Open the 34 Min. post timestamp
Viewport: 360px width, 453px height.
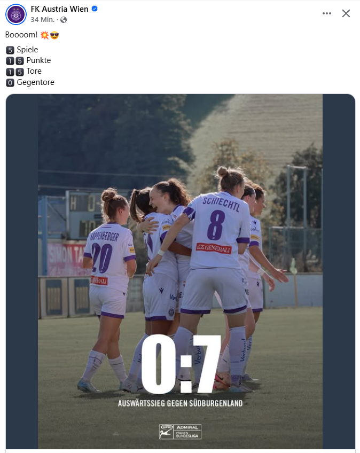click(x=43, y=20)
